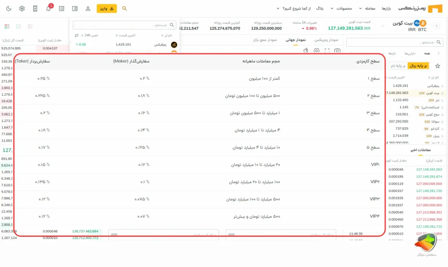448x267 pixels.
Task: Sort sidebar market list by نام ارز
Action: click(x=433, y=78)
